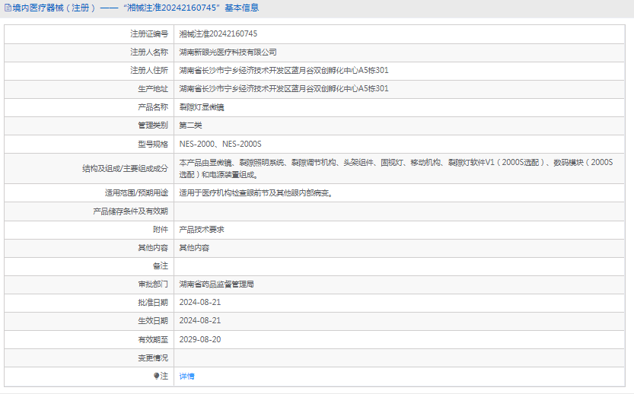Click the 管理类别 label
634x394 pixels.
153,126
